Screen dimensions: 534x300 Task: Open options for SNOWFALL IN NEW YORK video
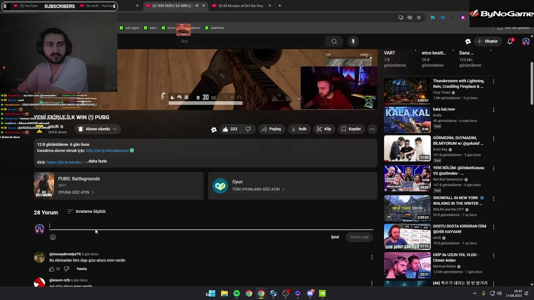(x=494, y=198)
